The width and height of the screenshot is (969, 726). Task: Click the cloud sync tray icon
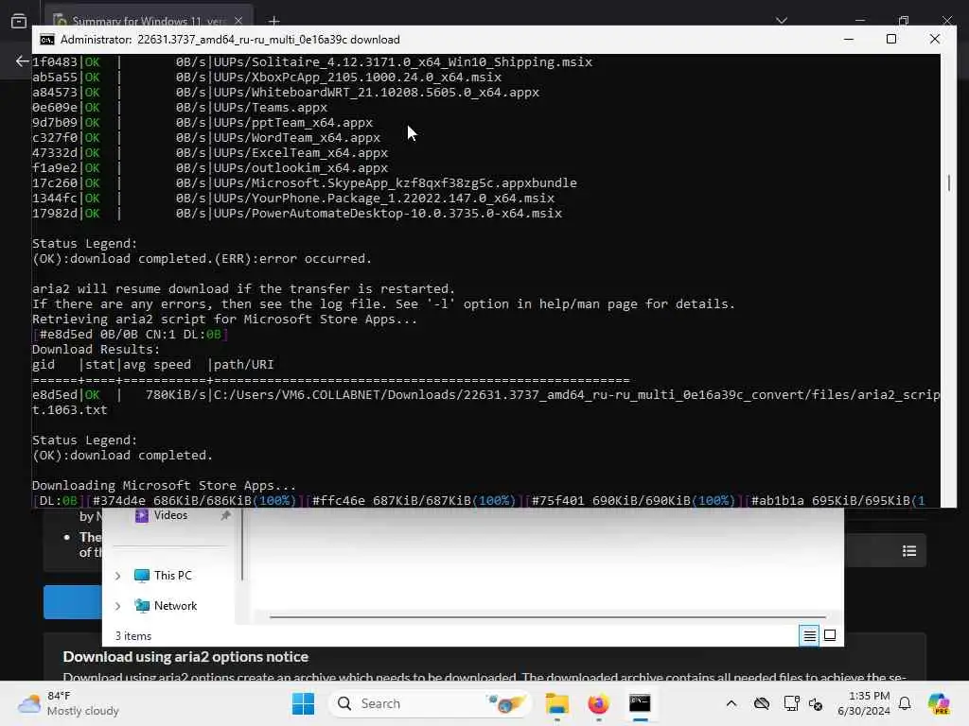pyautogui.click(x=762, y=703)
